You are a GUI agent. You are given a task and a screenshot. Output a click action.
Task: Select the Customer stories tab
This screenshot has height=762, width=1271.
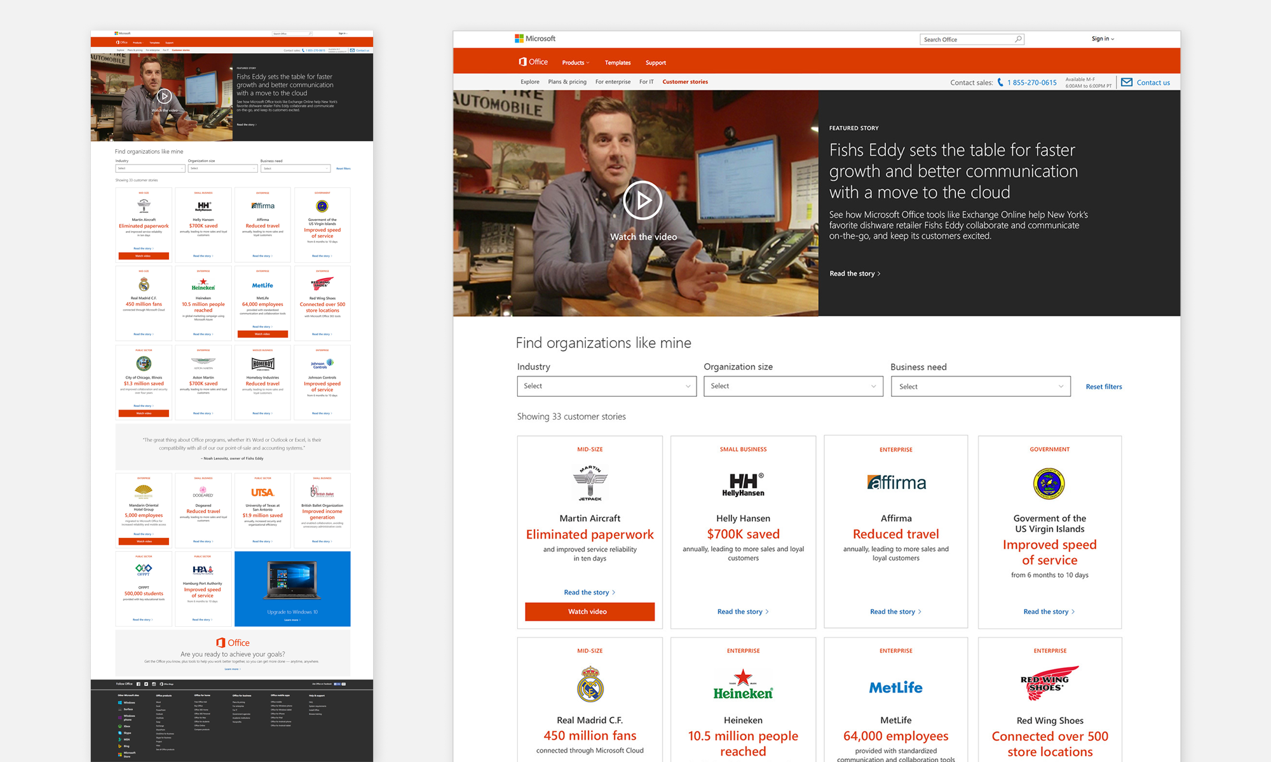point(685,82)
